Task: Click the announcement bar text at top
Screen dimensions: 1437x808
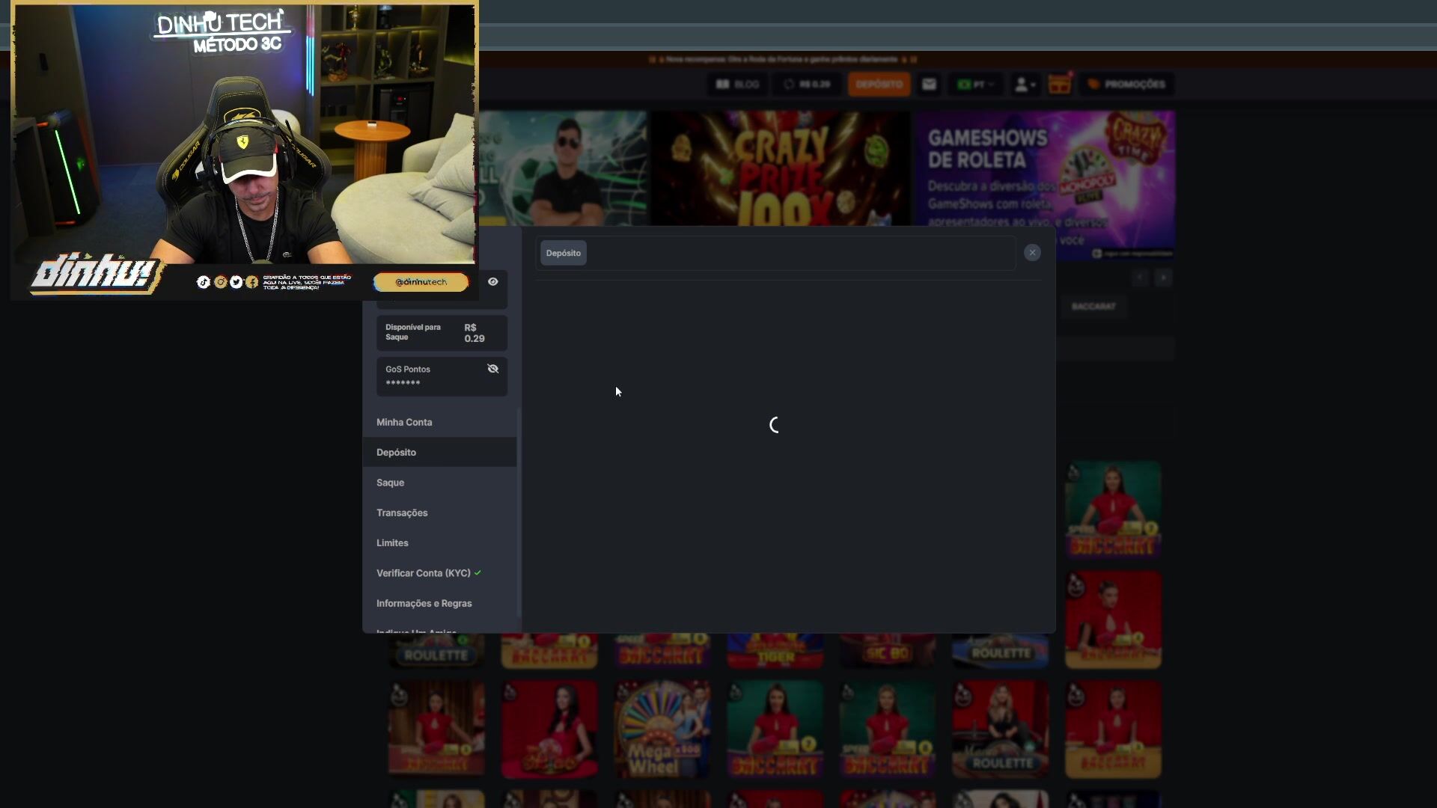Action: [782, 59]
